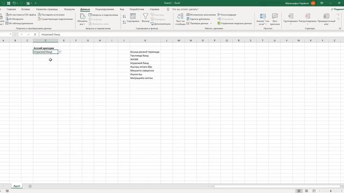The width and height of the screenshot is (344, 193).
Task: Click the 'Поделиться' share button
Action: point(338,9)
